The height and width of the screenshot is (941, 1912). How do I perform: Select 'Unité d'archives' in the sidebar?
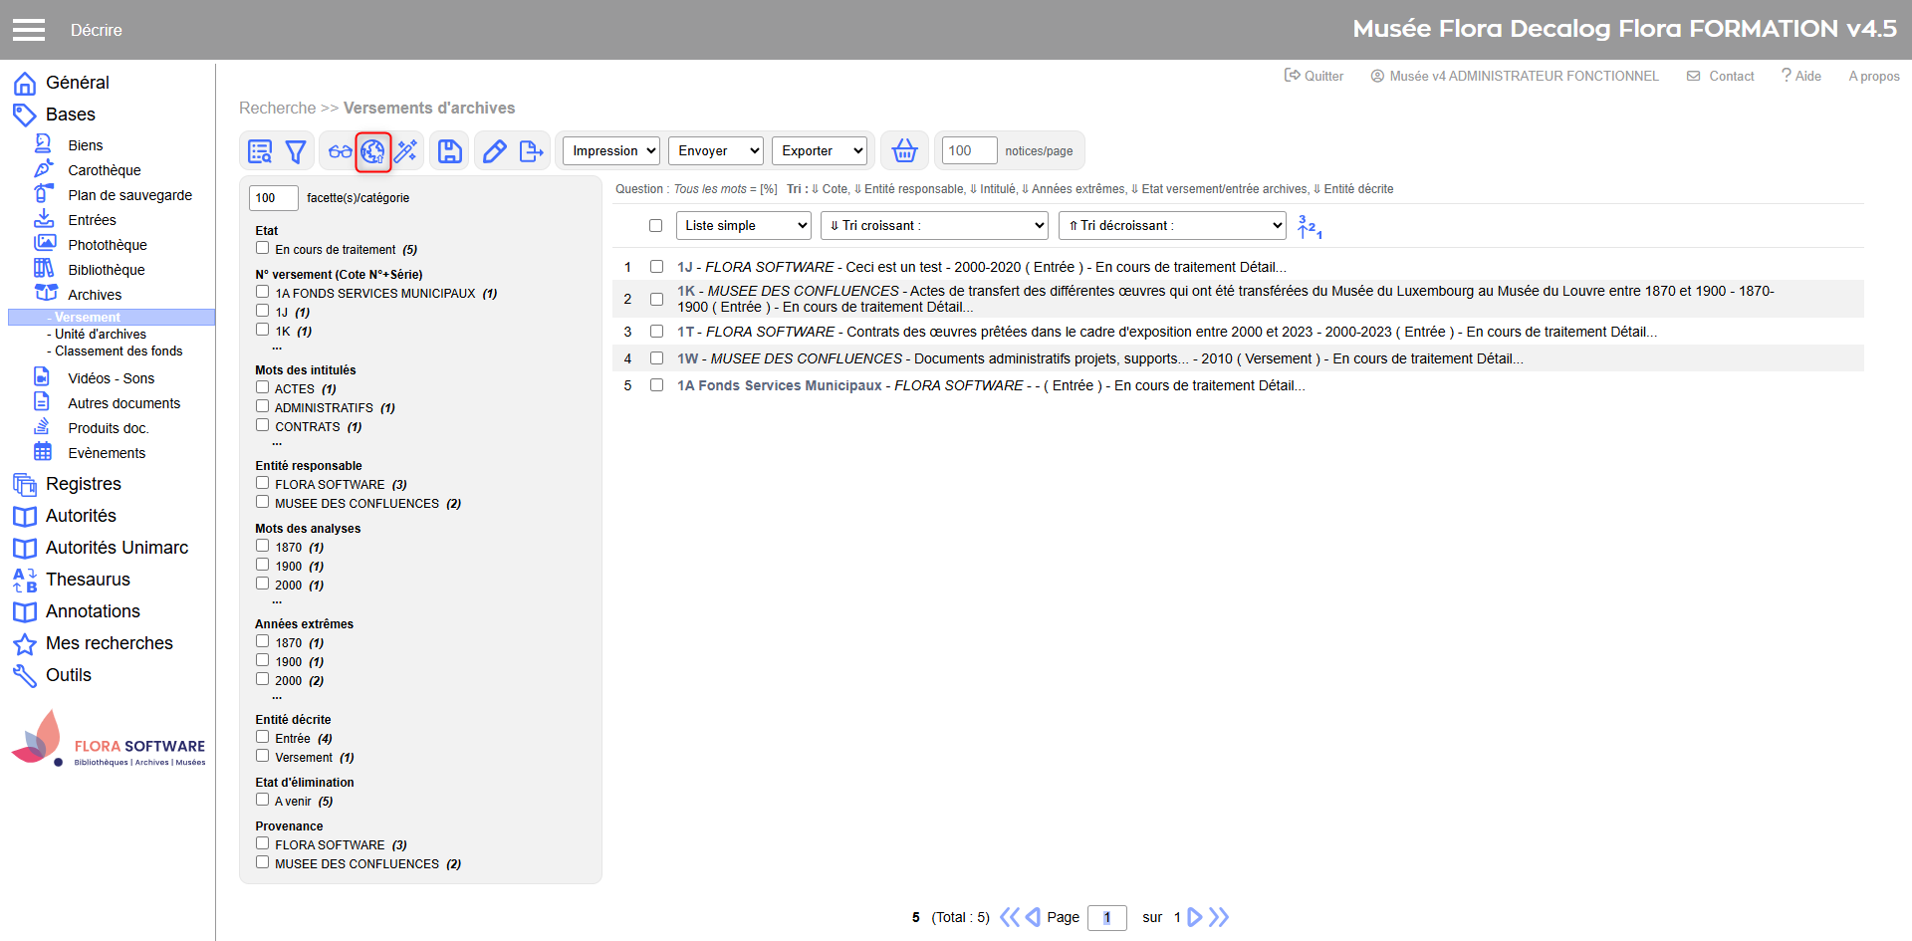tap(100, 335)
